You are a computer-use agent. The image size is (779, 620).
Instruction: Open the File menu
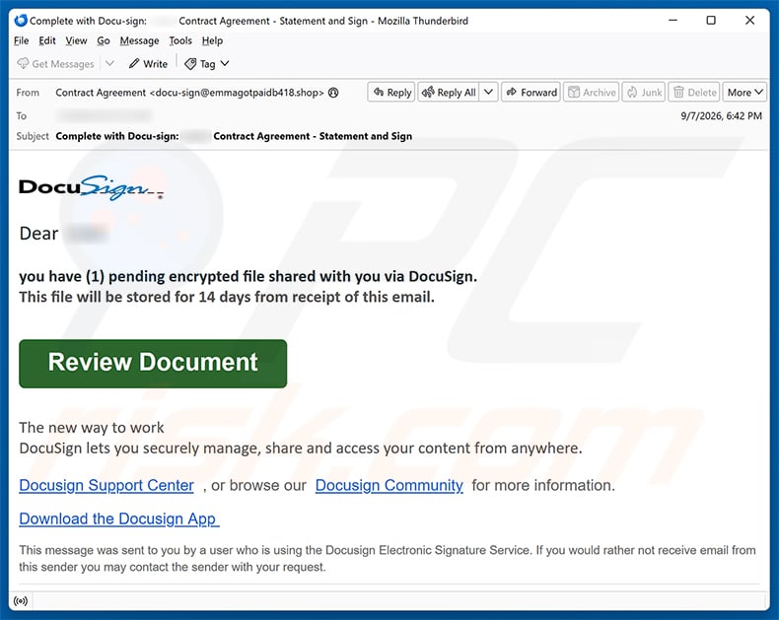[21, 40]
